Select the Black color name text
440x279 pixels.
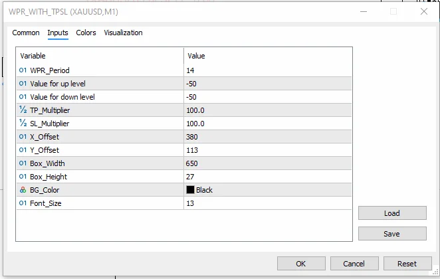pyautogui.click(x=204, y=190)
